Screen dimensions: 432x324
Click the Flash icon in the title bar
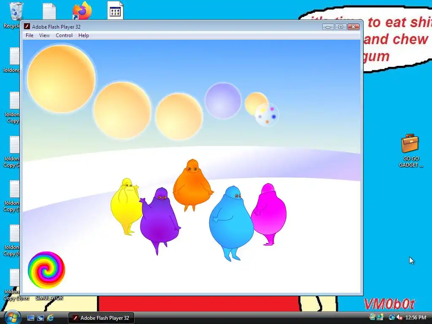coord(27,27)
